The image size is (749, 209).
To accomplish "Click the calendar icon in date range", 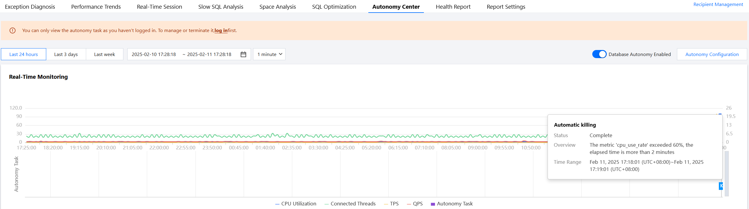I will pyautogui.click(x=243, y=54).
